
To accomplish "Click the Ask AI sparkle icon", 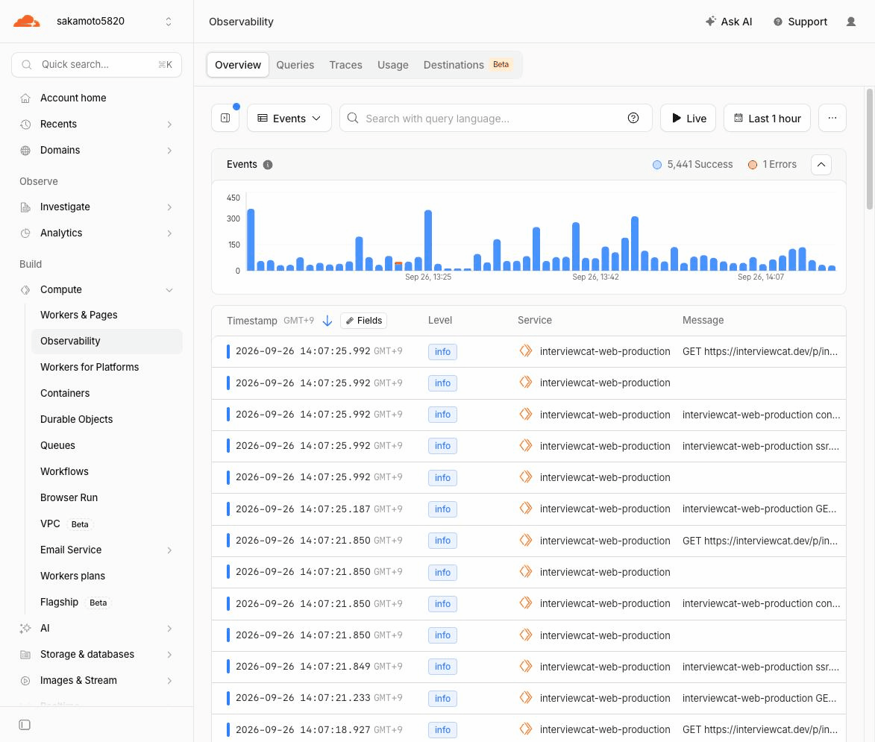I will click(x=710, y=21).
